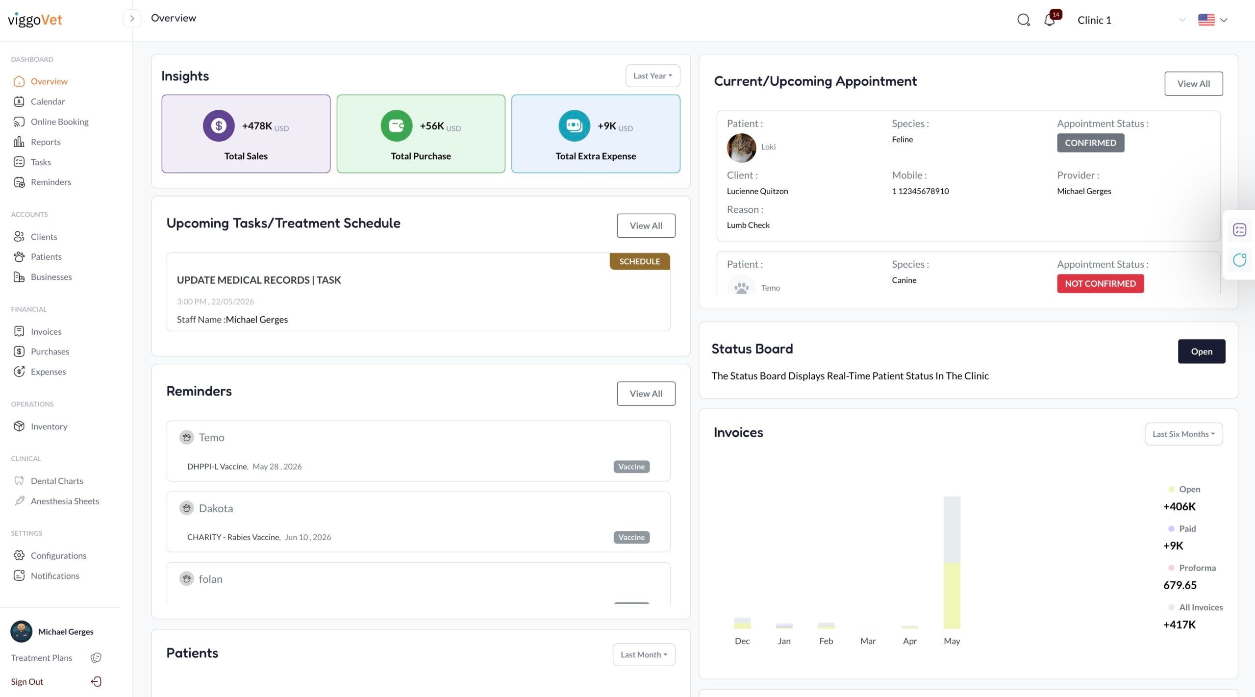Open the Patients Last Month dropdown
Viewport: 1255px width, 697px height.
coord(644,654)
